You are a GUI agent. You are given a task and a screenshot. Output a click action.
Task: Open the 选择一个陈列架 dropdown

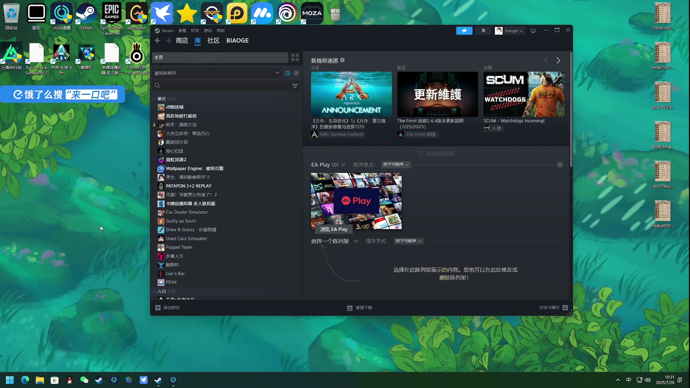(x=334, y=241)
